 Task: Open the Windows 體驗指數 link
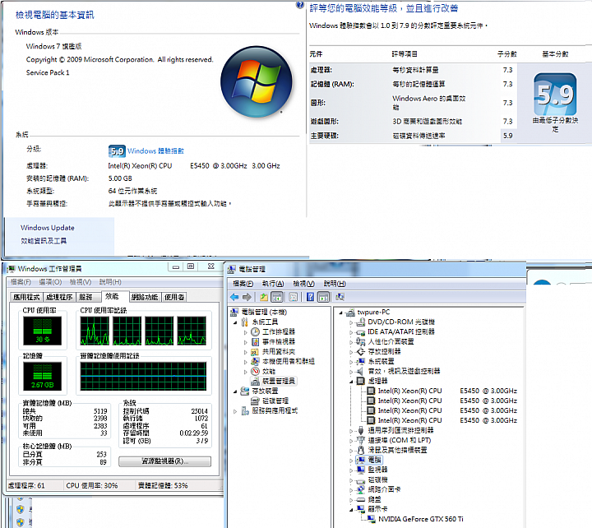tap(155, 151)
